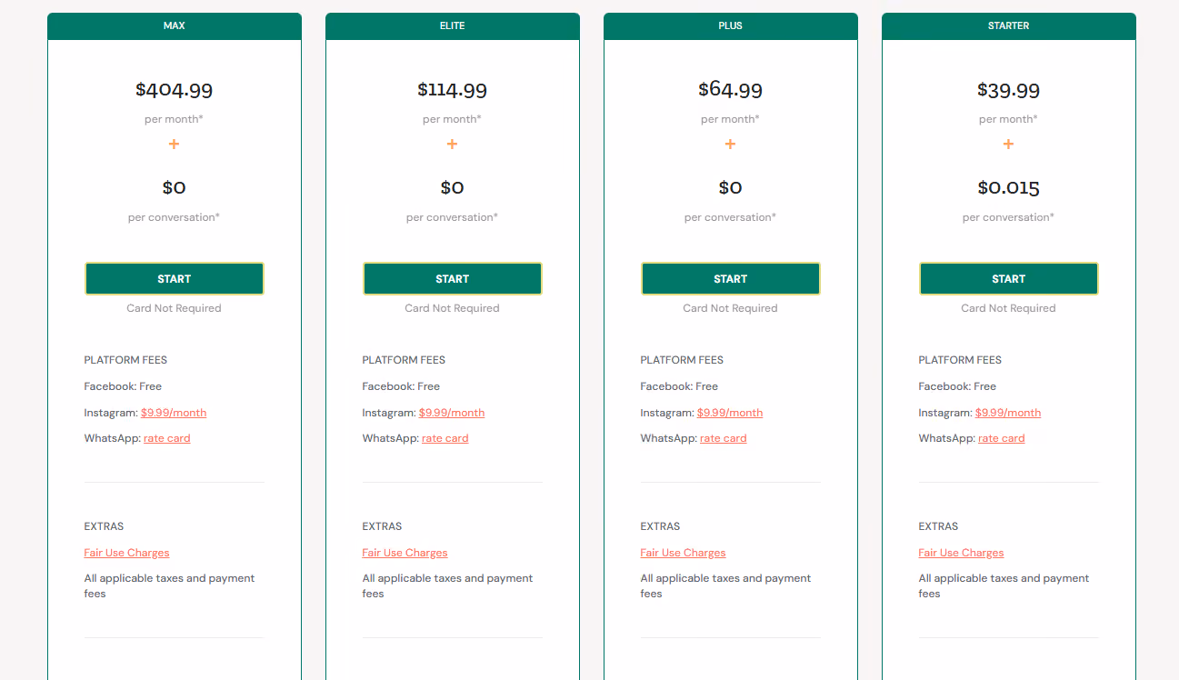This screenshot has height=680, width=1179.
Task: Select the ELITE plan header
Action: (452, 26)
